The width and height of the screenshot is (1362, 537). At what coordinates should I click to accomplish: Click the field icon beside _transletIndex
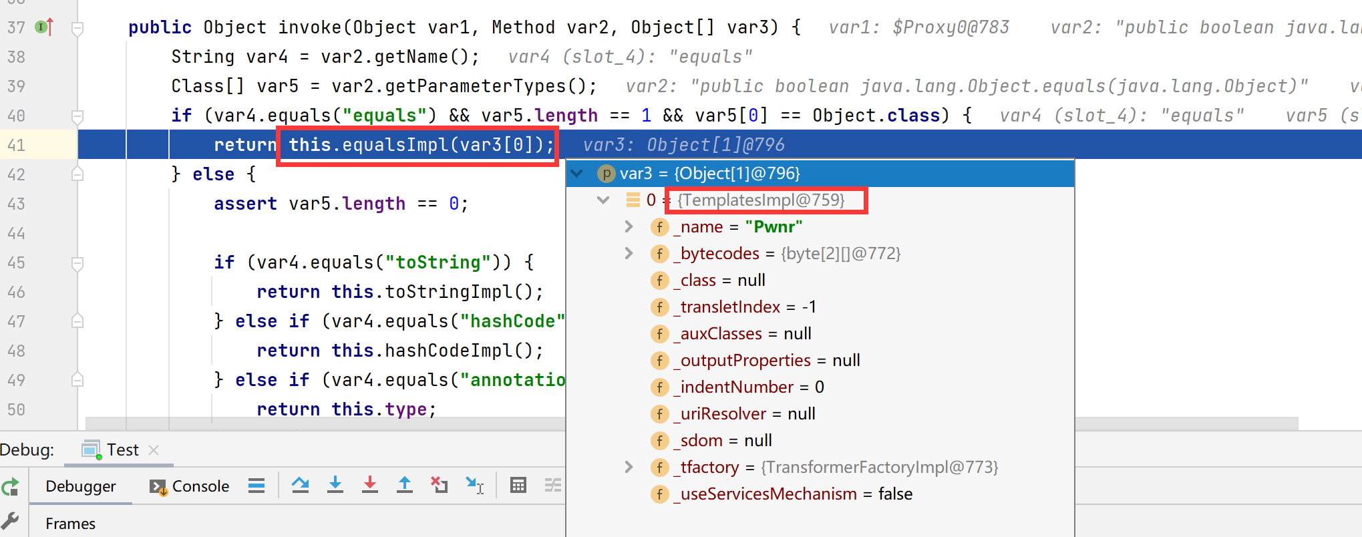click(x=659, y=307)
